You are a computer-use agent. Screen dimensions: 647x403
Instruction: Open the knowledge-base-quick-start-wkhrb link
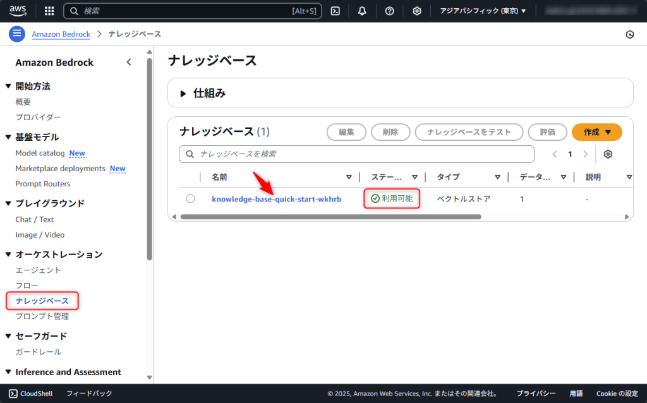tap(277, 199)
